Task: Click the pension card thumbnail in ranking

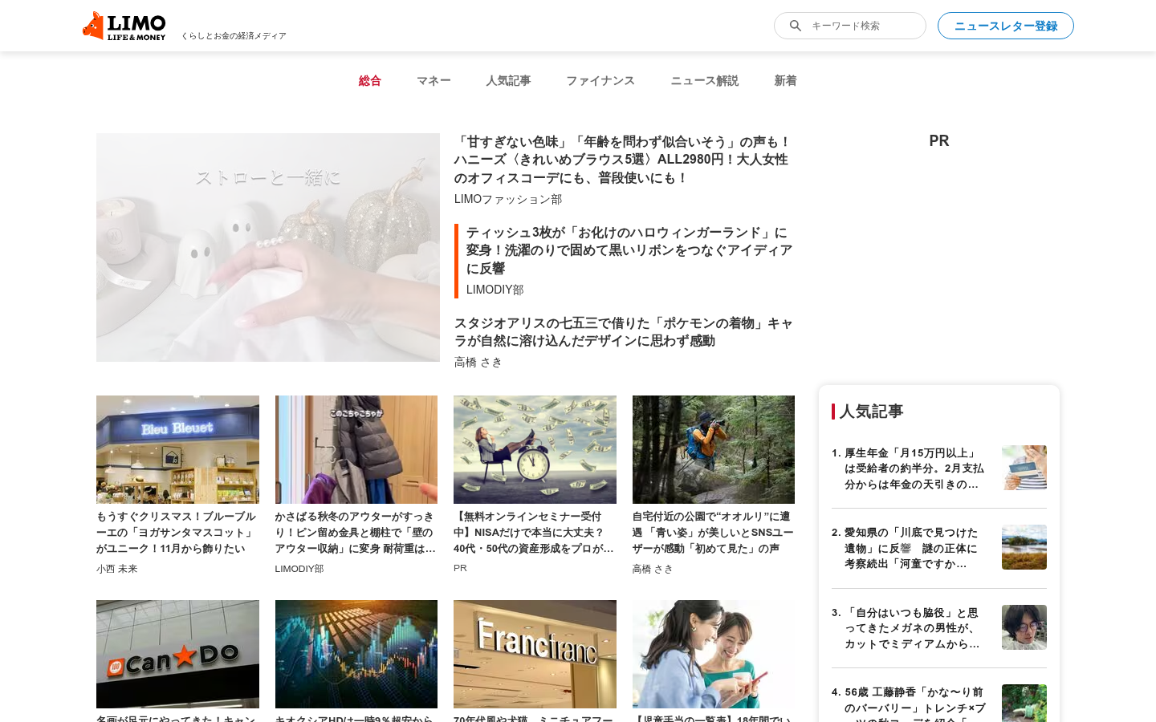Action: click(1024, 468)
